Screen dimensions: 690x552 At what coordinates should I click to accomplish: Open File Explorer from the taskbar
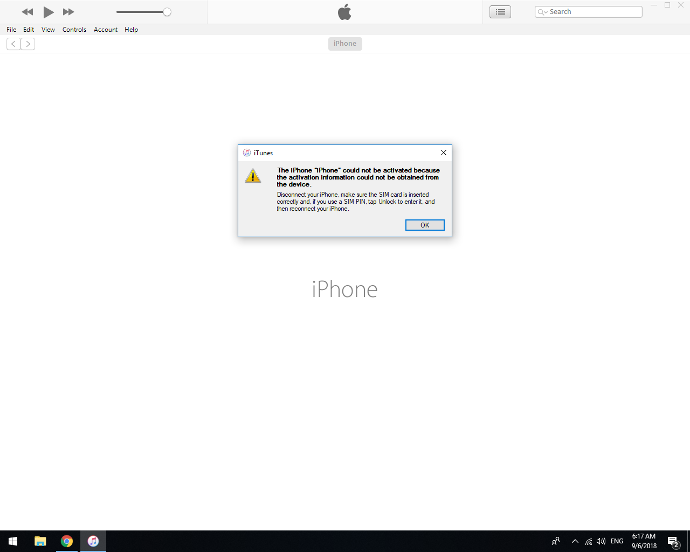(x=40, y=541)
